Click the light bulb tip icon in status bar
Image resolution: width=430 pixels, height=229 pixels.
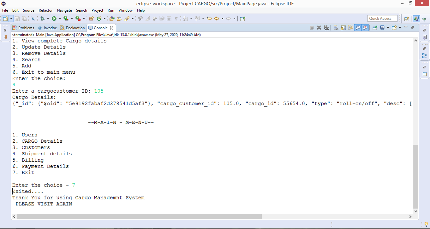point(426,224)
